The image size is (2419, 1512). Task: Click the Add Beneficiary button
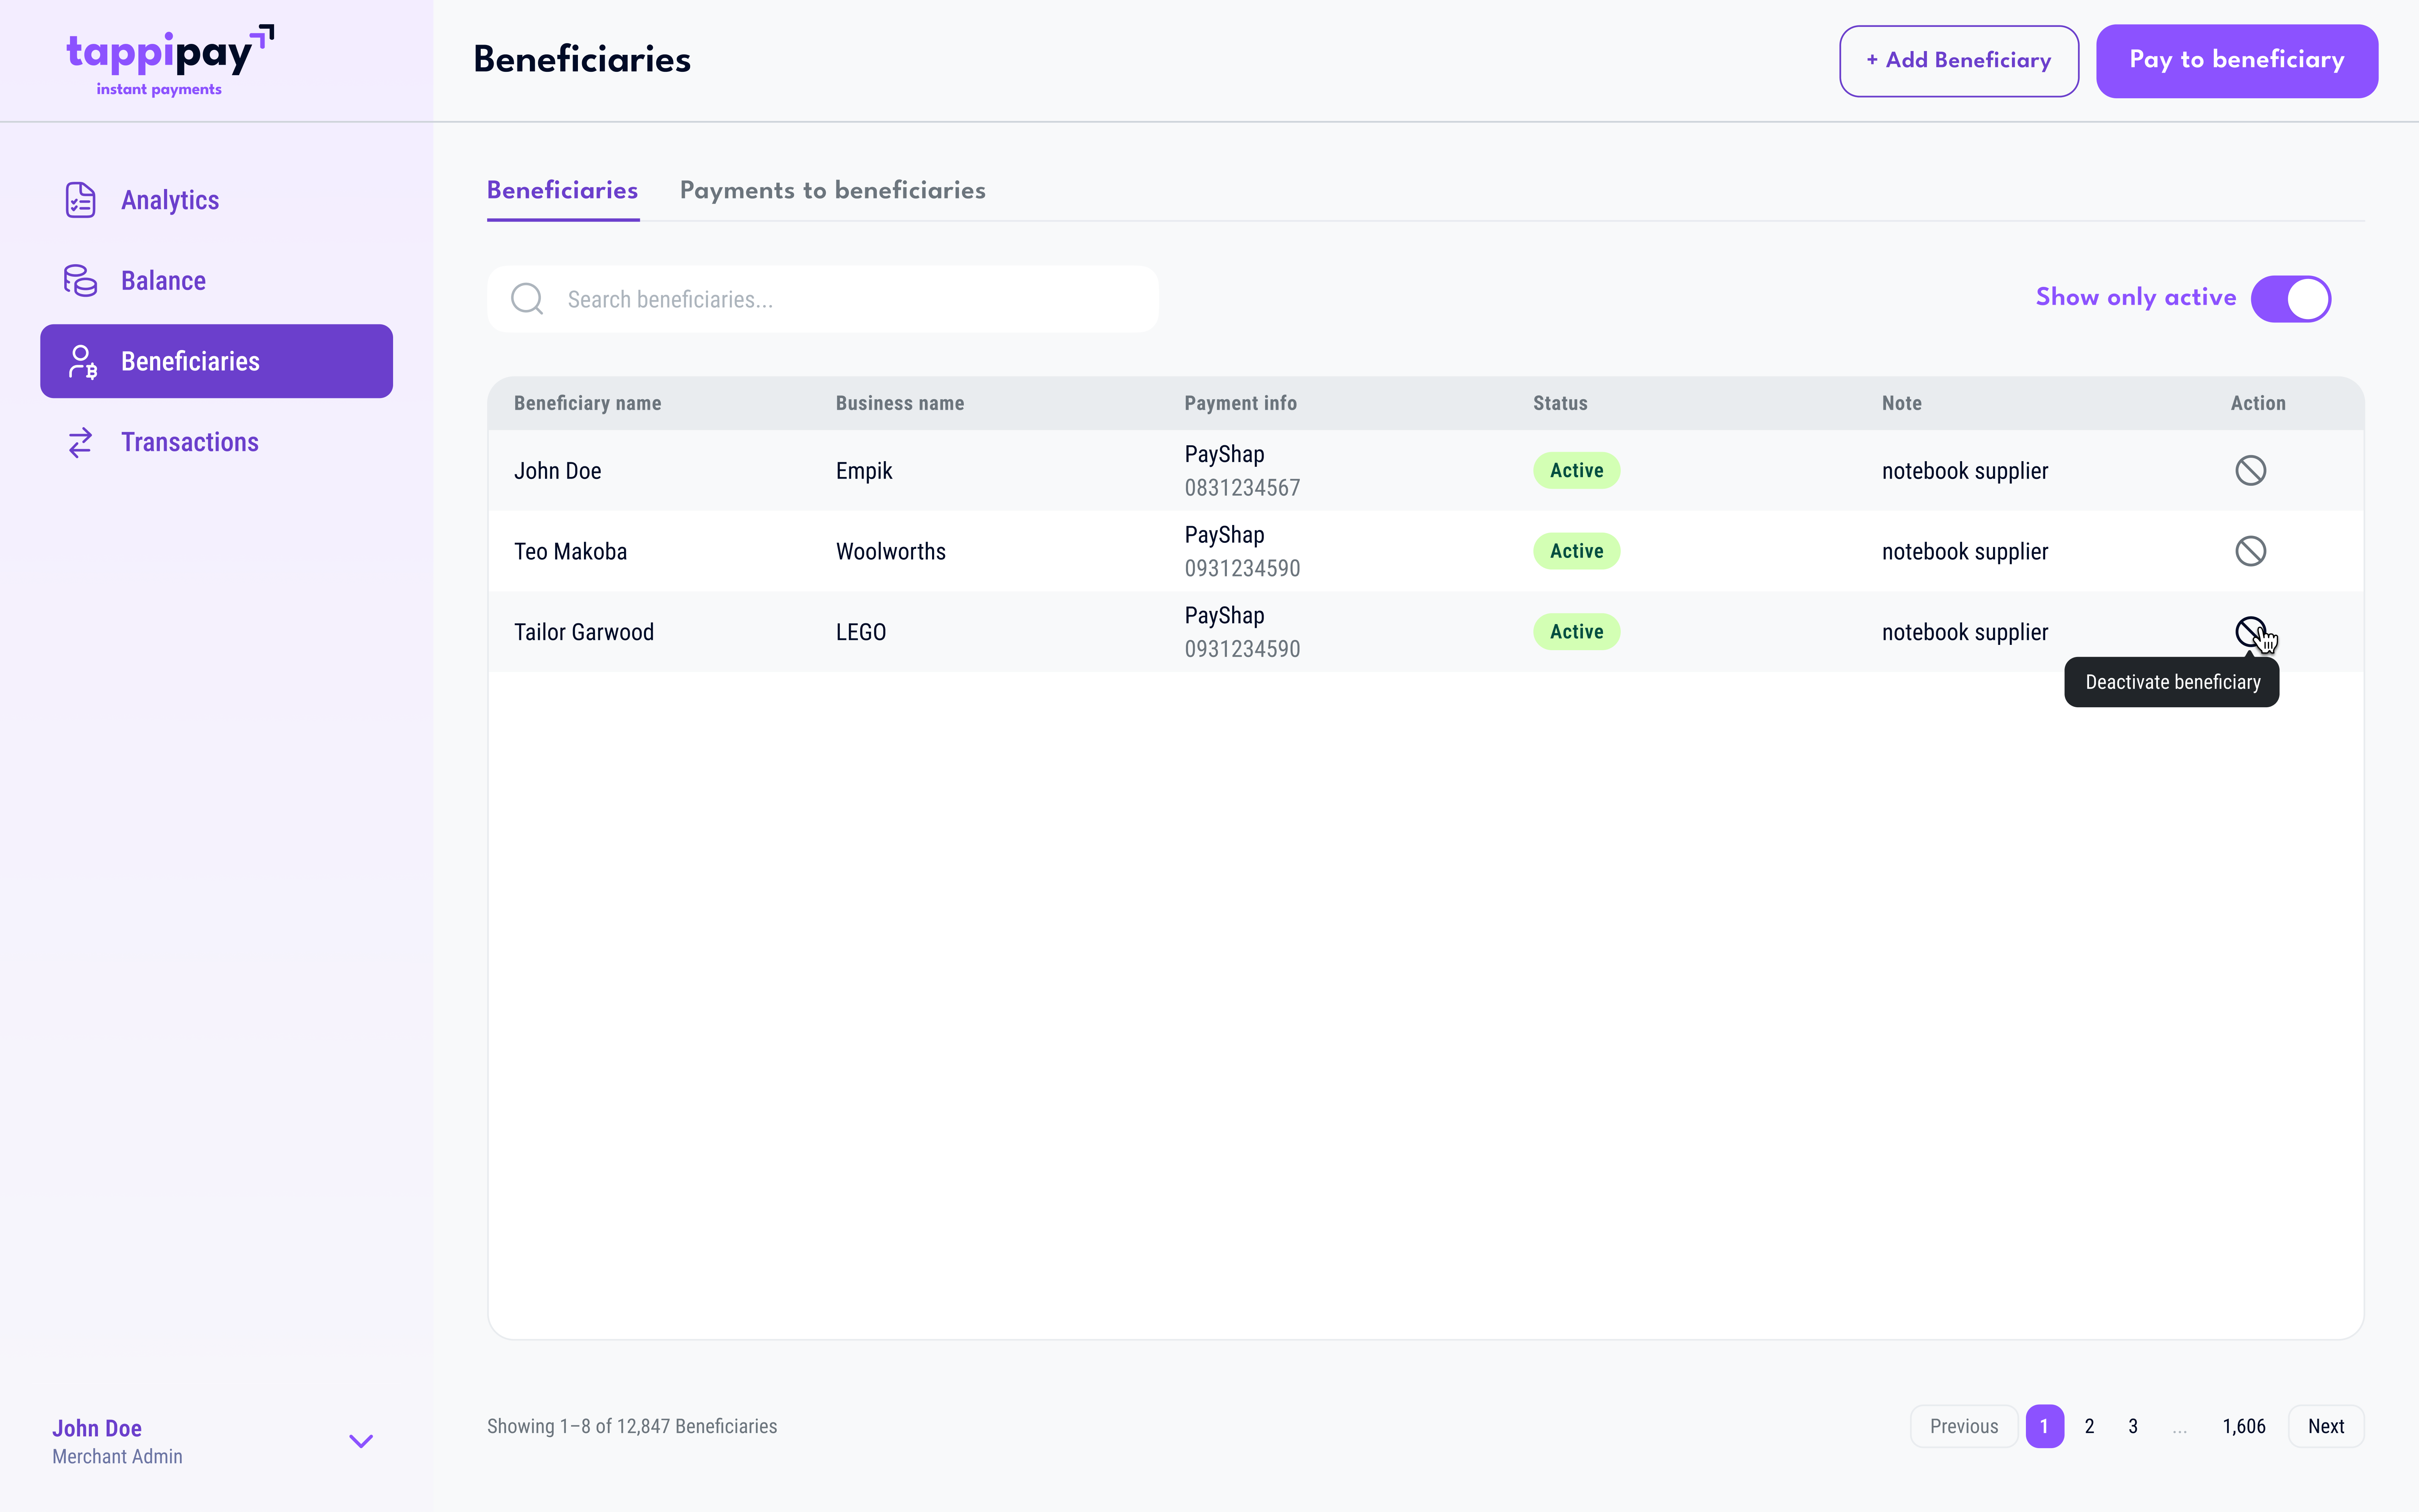click(1958, 61)
